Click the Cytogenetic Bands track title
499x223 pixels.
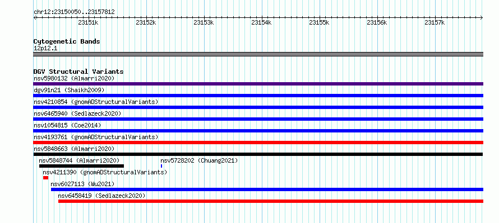67,41
